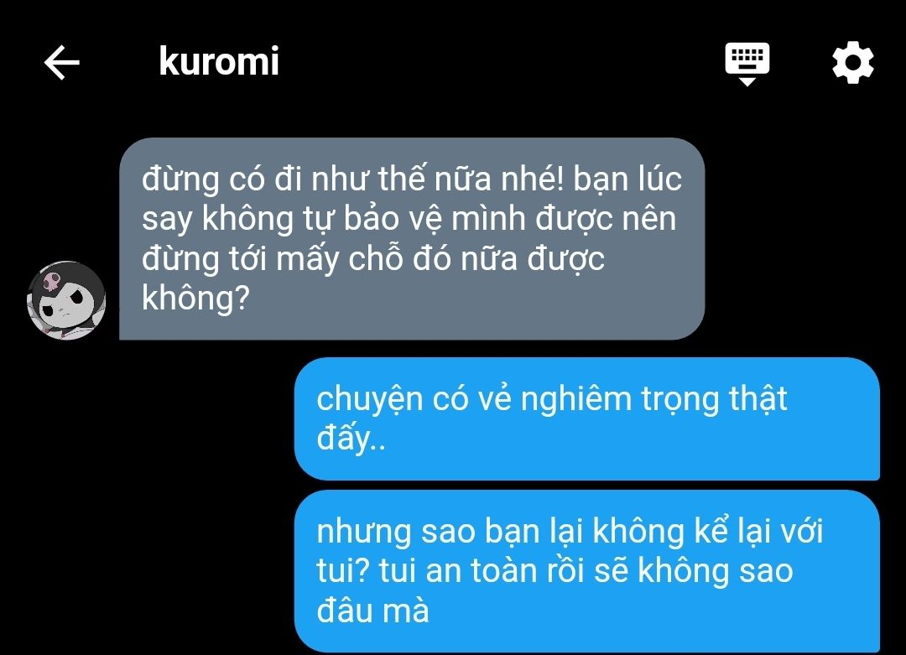This screenshot has height=655, width=906.
Task: Click the cogwheel in the top bar
Action: point(852,62)
